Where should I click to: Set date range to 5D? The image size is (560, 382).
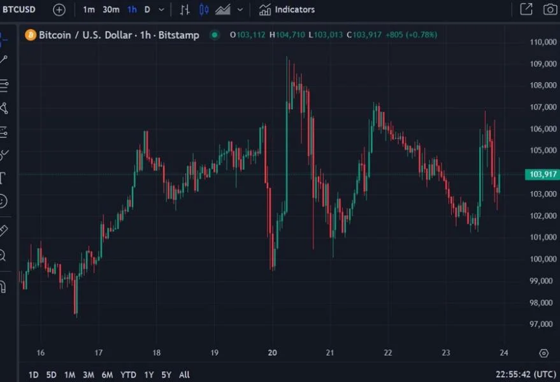click(x=52, y=374)
